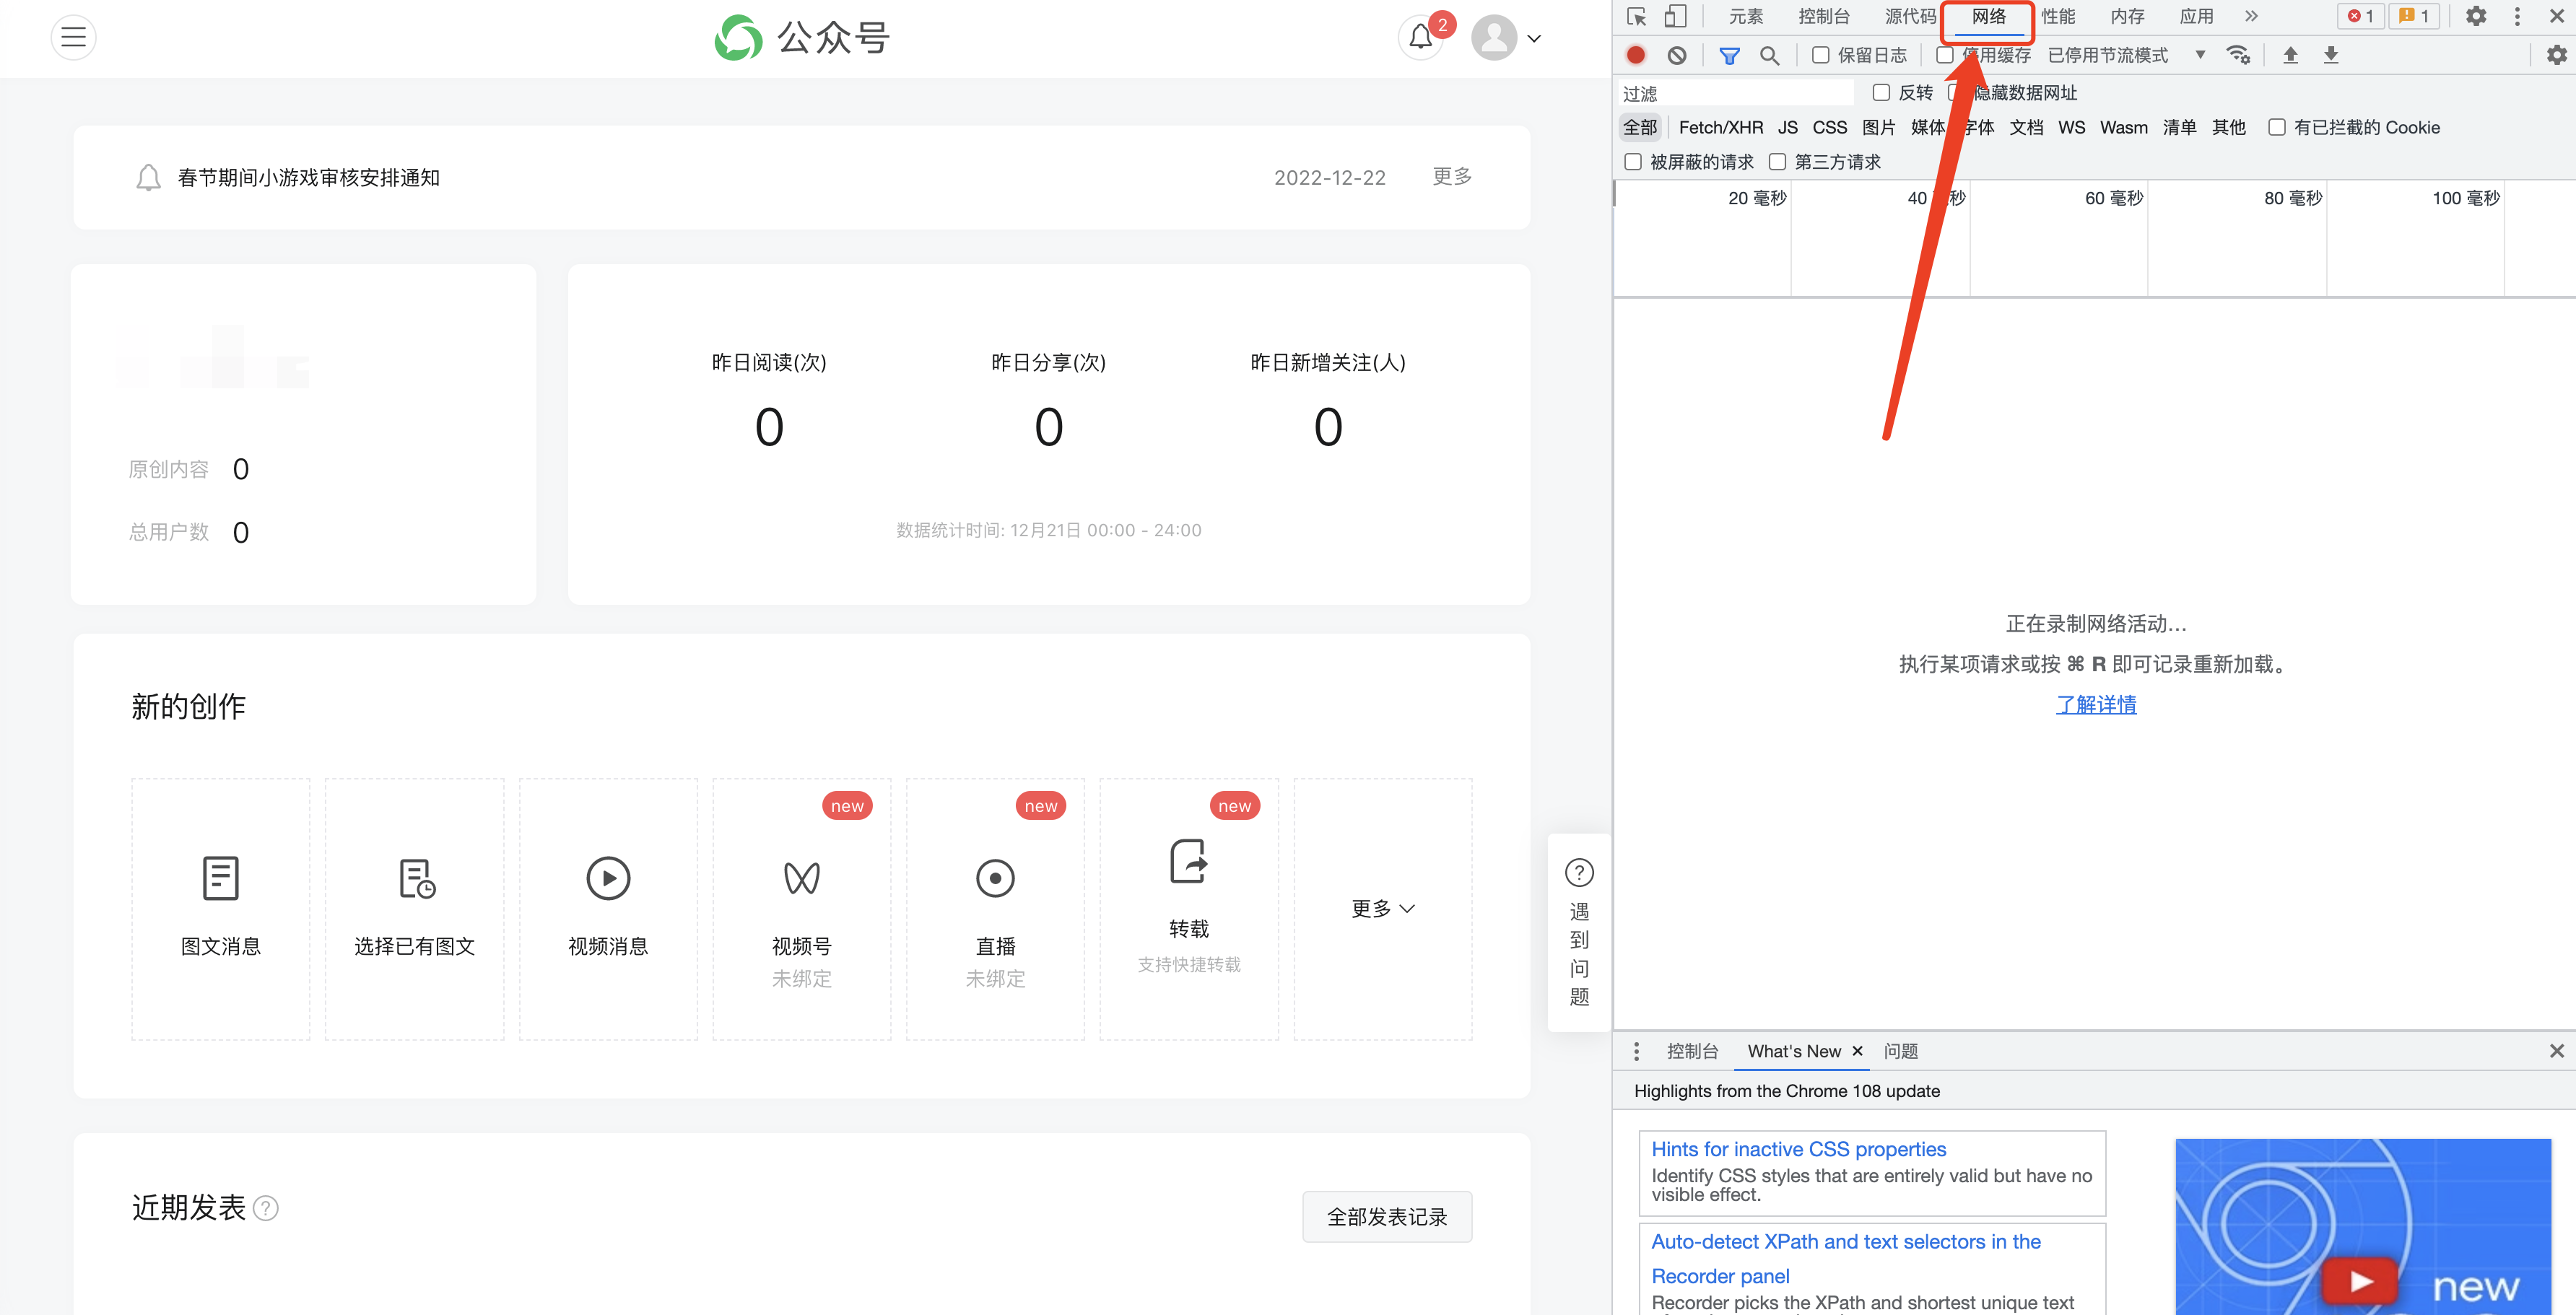Click the 视频消息 play icon
The height and width of the screenshot is (1315, 2576).
pos(608,878)
